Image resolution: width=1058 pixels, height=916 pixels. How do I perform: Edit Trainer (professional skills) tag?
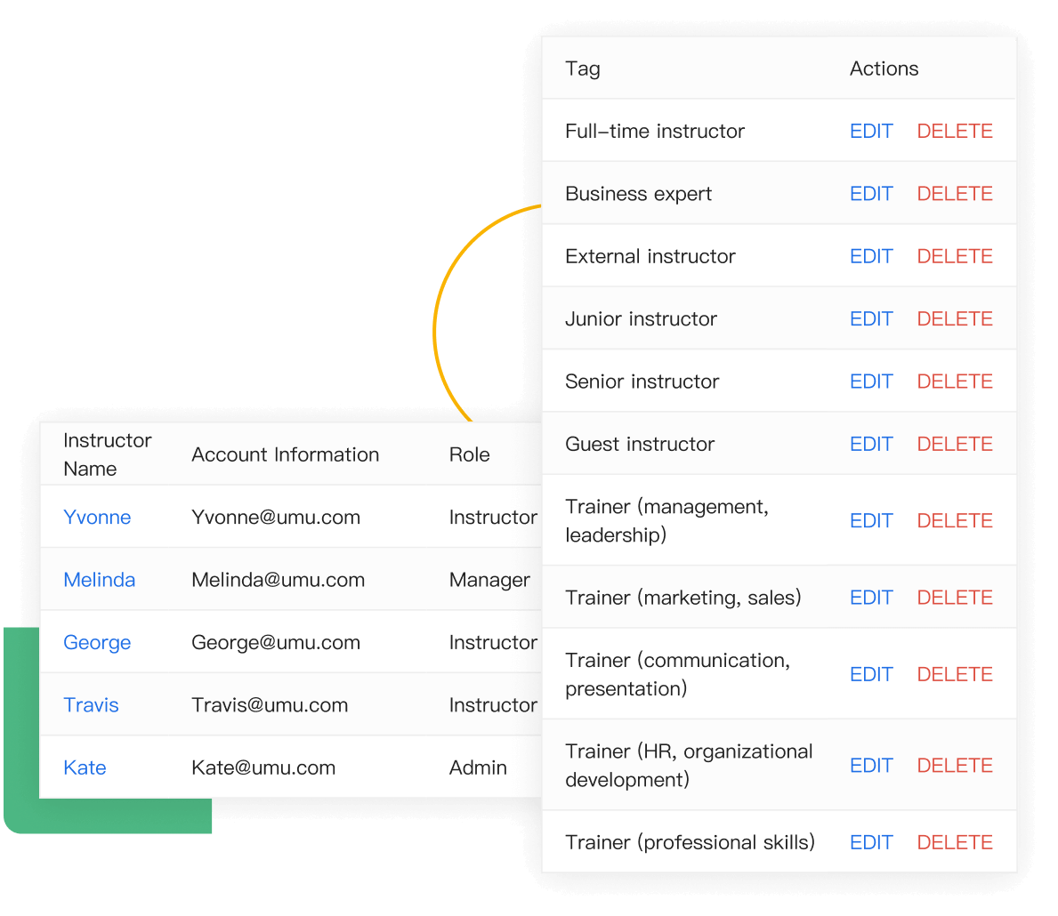[x=870, y=842]
